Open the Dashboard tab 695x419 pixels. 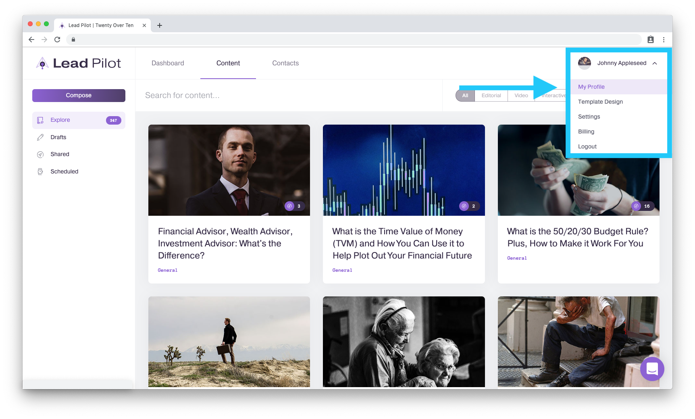pyautogui.click(x=168, y=63)
